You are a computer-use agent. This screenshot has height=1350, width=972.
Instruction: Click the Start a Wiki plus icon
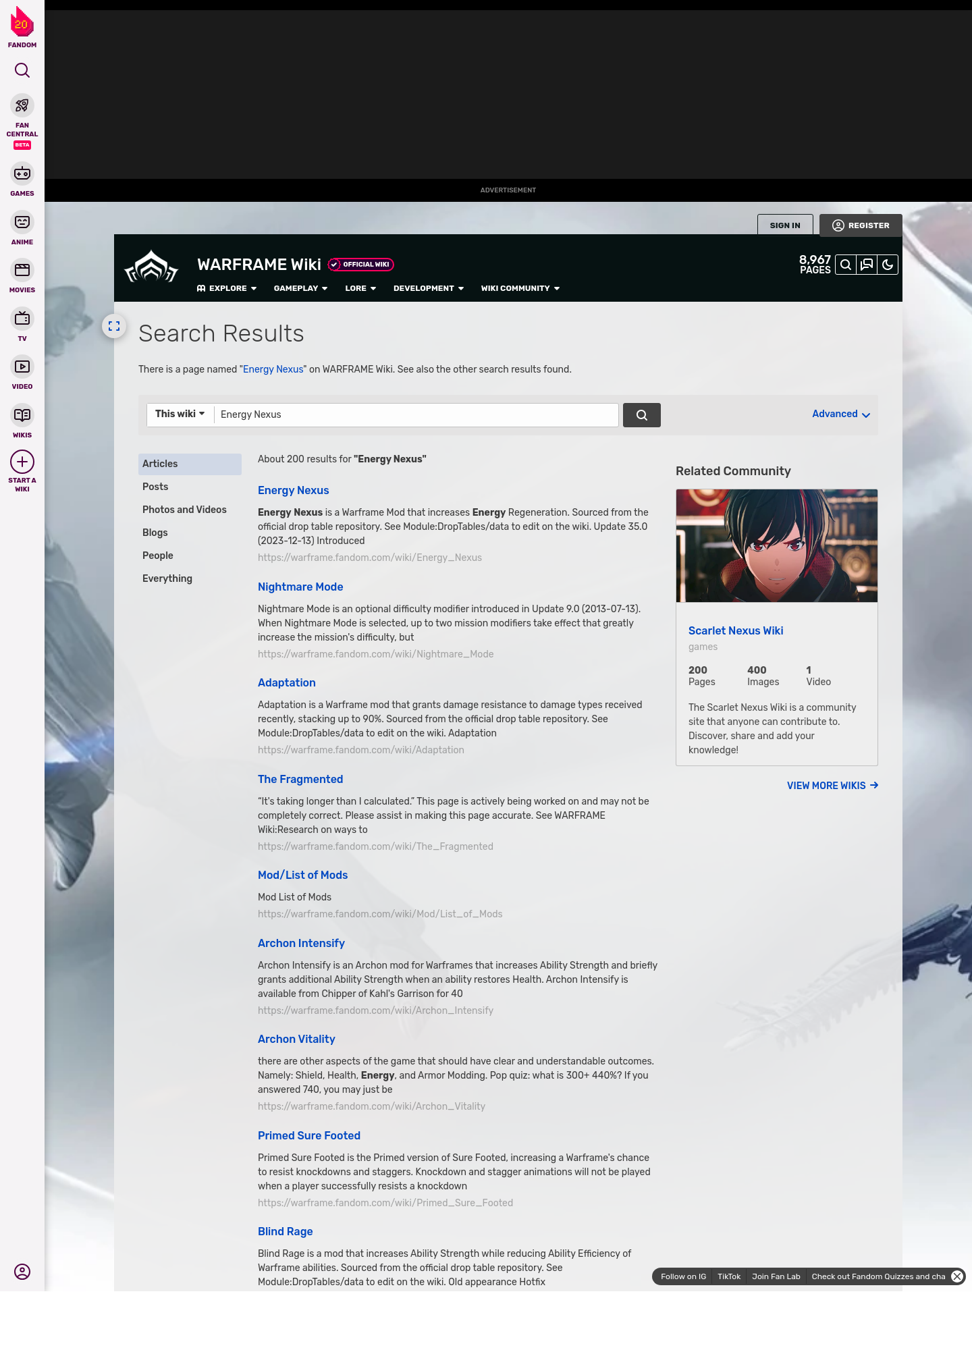[22, 462]
